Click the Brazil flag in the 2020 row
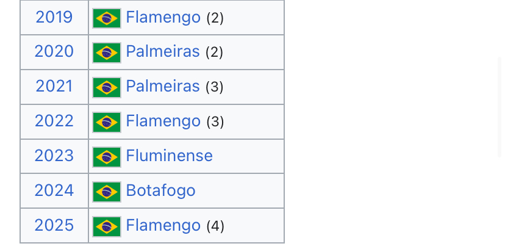Viewport: 505px width, 249px height. click(x=107, y=52)
